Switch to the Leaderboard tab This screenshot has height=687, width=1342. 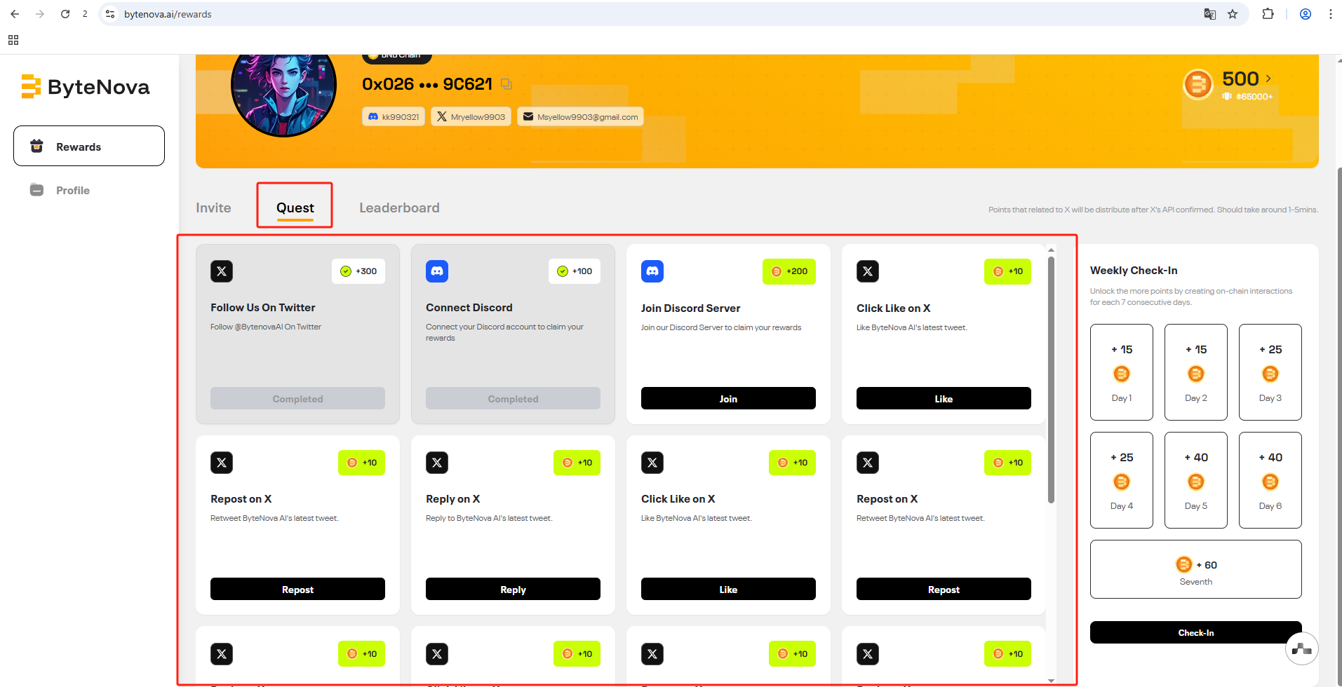399,208
